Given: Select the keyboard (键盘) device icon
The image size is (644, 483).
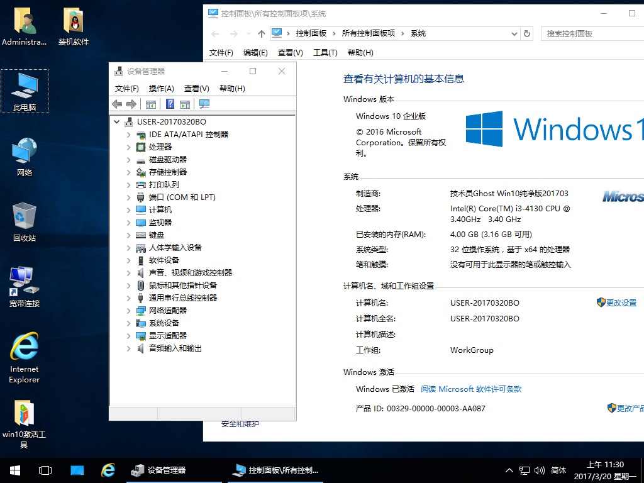Looking at the screenshot, I should (x=141, y=235).
